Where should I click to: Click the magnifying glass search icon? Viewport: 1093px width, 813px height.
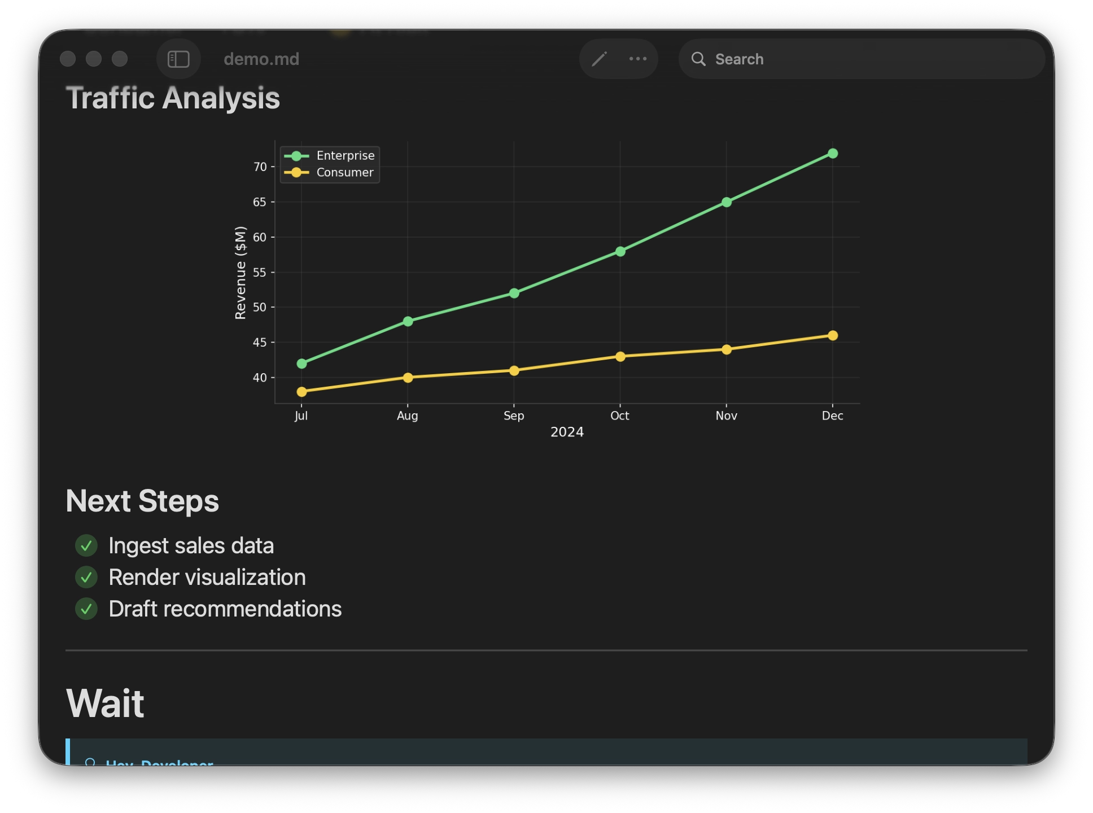point(698,59)
